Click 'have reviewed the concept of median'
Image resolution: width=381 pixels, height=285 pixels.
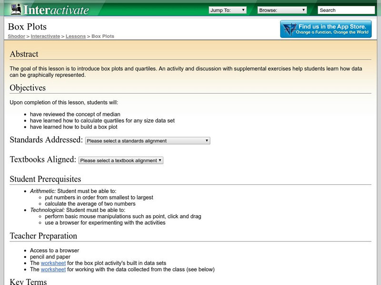(x=75, y=114)
